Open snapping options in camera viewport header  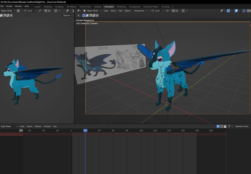(178, 11)
